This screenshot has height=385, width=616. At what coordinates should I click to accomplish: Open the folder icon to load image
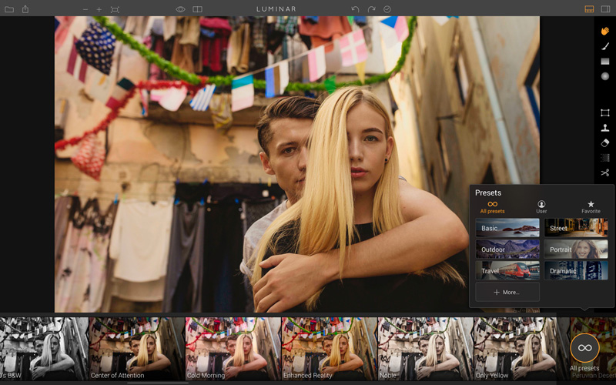click(x=9, y=9)
